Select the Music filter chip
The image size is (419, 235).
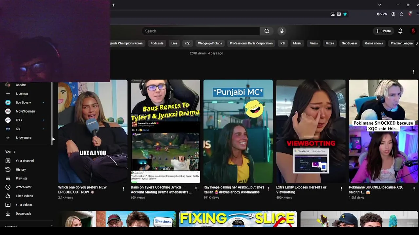[x=297, y=43]
